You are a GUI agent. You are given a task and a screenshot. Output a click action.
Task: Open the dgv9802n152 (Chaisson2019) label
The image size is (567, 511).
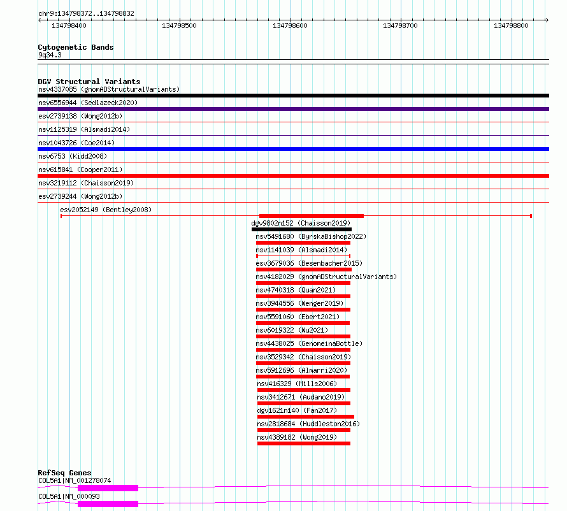click(301, 223)
